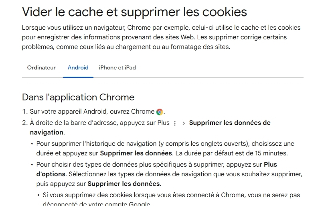Click bold "Supprimer les données" after "puis appuyez sur"

click(x=124, y=184)
